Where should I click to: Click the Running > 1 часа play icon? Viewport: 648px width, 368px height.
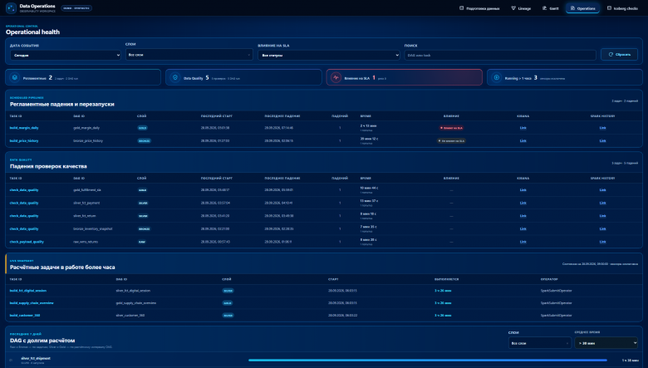496,77
